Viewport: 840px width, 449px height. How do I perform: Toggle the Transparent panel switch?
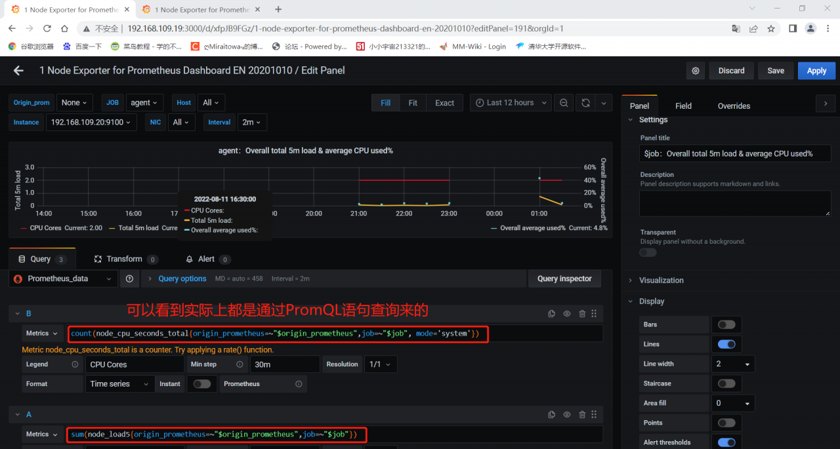tap(648, 252)
